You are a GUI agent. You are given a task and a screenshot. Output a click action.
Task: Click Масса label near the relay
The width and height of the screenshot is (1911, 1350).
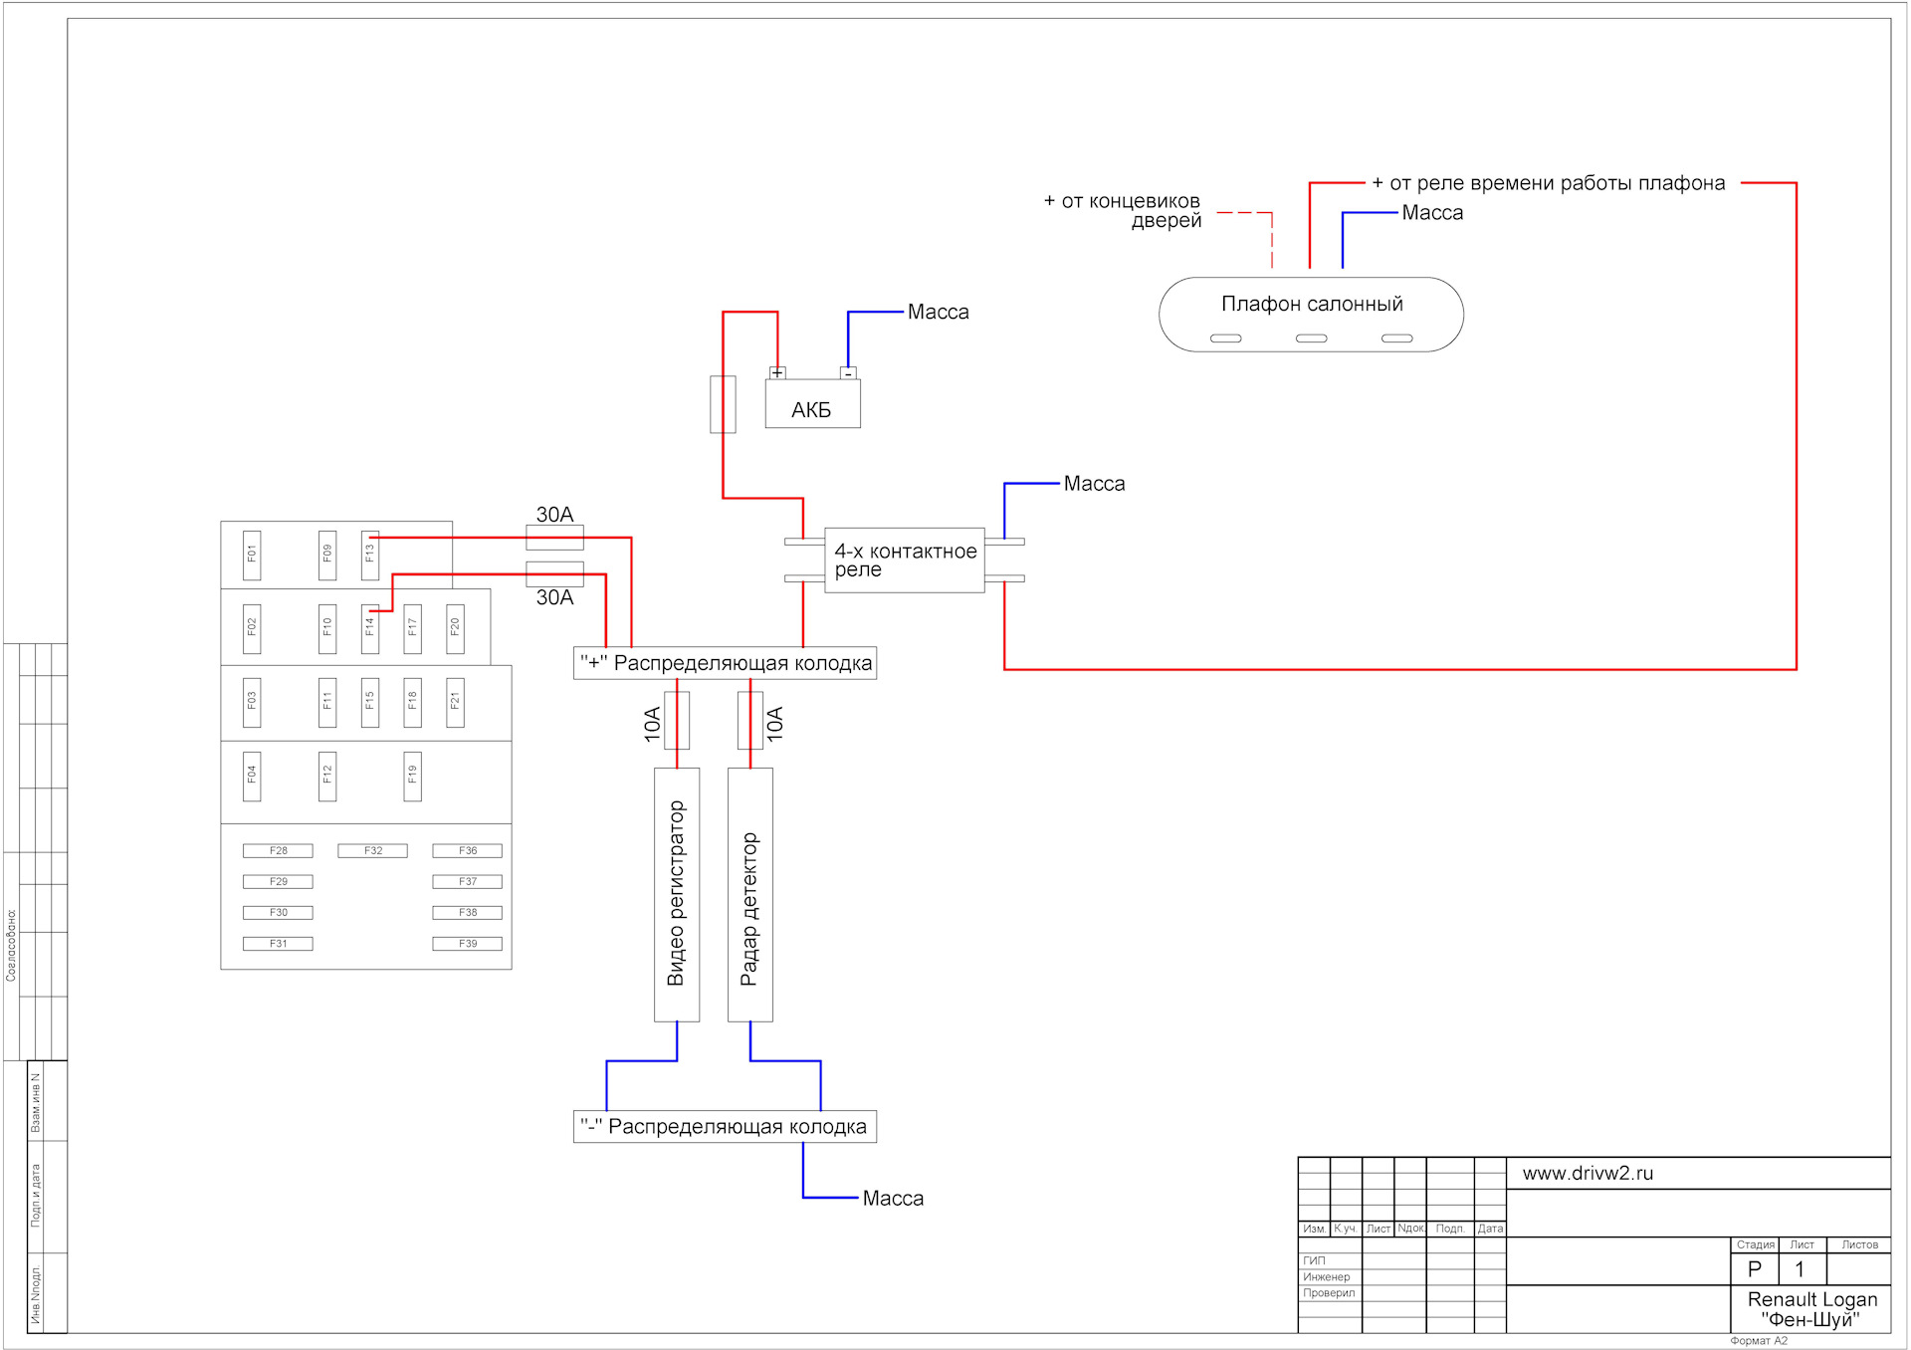pyautogui.click(x=1094, y=484)
